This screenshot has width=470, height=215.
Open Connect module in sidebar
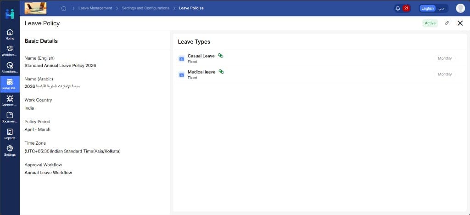coord(10,101)
